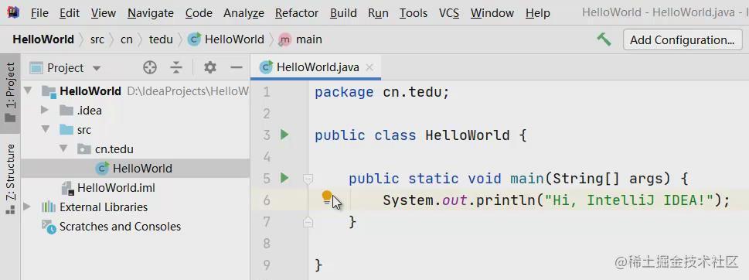
Task: Collapse the src folder
Action: pyautogui.click(x=45, y=129)
